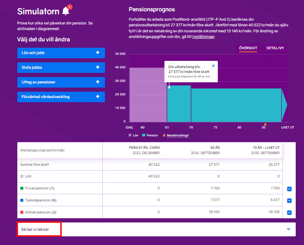Screen dimensions: 304x245
Task: Expand the Tjänstepension row details
Action: pos(289,200)
